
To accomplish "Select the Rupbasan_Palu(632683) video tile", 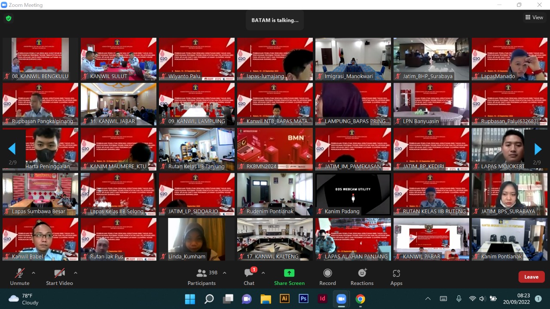I will [510, 104].
